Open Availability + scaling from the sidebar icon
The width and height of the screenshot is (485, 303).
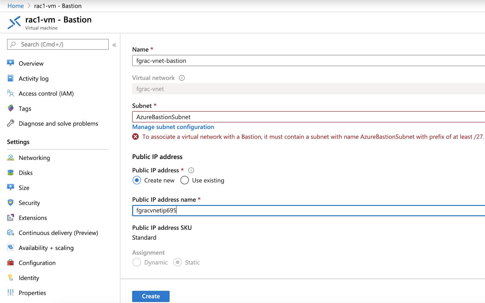(10, 248)
